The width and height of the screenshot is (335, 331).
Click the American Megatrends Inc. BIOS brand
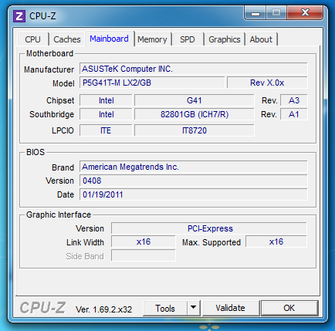[x=193, y=167]
